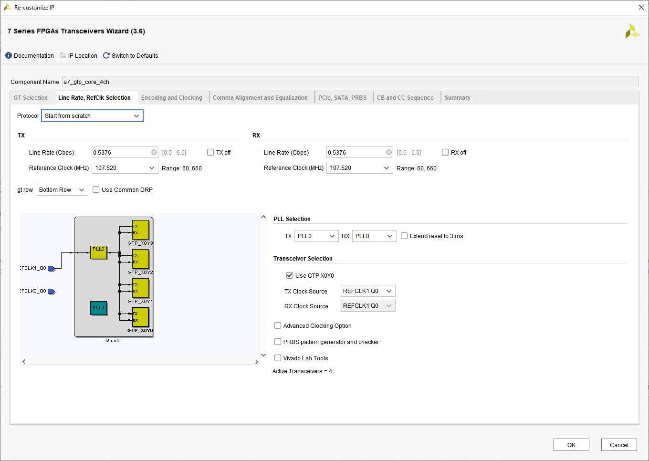Select the PLL1 block in diagram

[x=99, y=308]
